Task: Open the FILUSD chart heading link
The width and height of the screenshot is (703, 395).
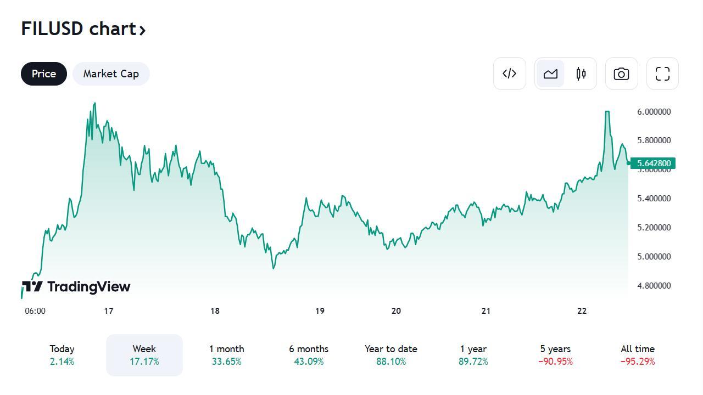Action: tap(79, 29)
